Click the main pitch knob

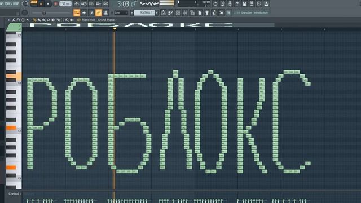coord(25,12)
